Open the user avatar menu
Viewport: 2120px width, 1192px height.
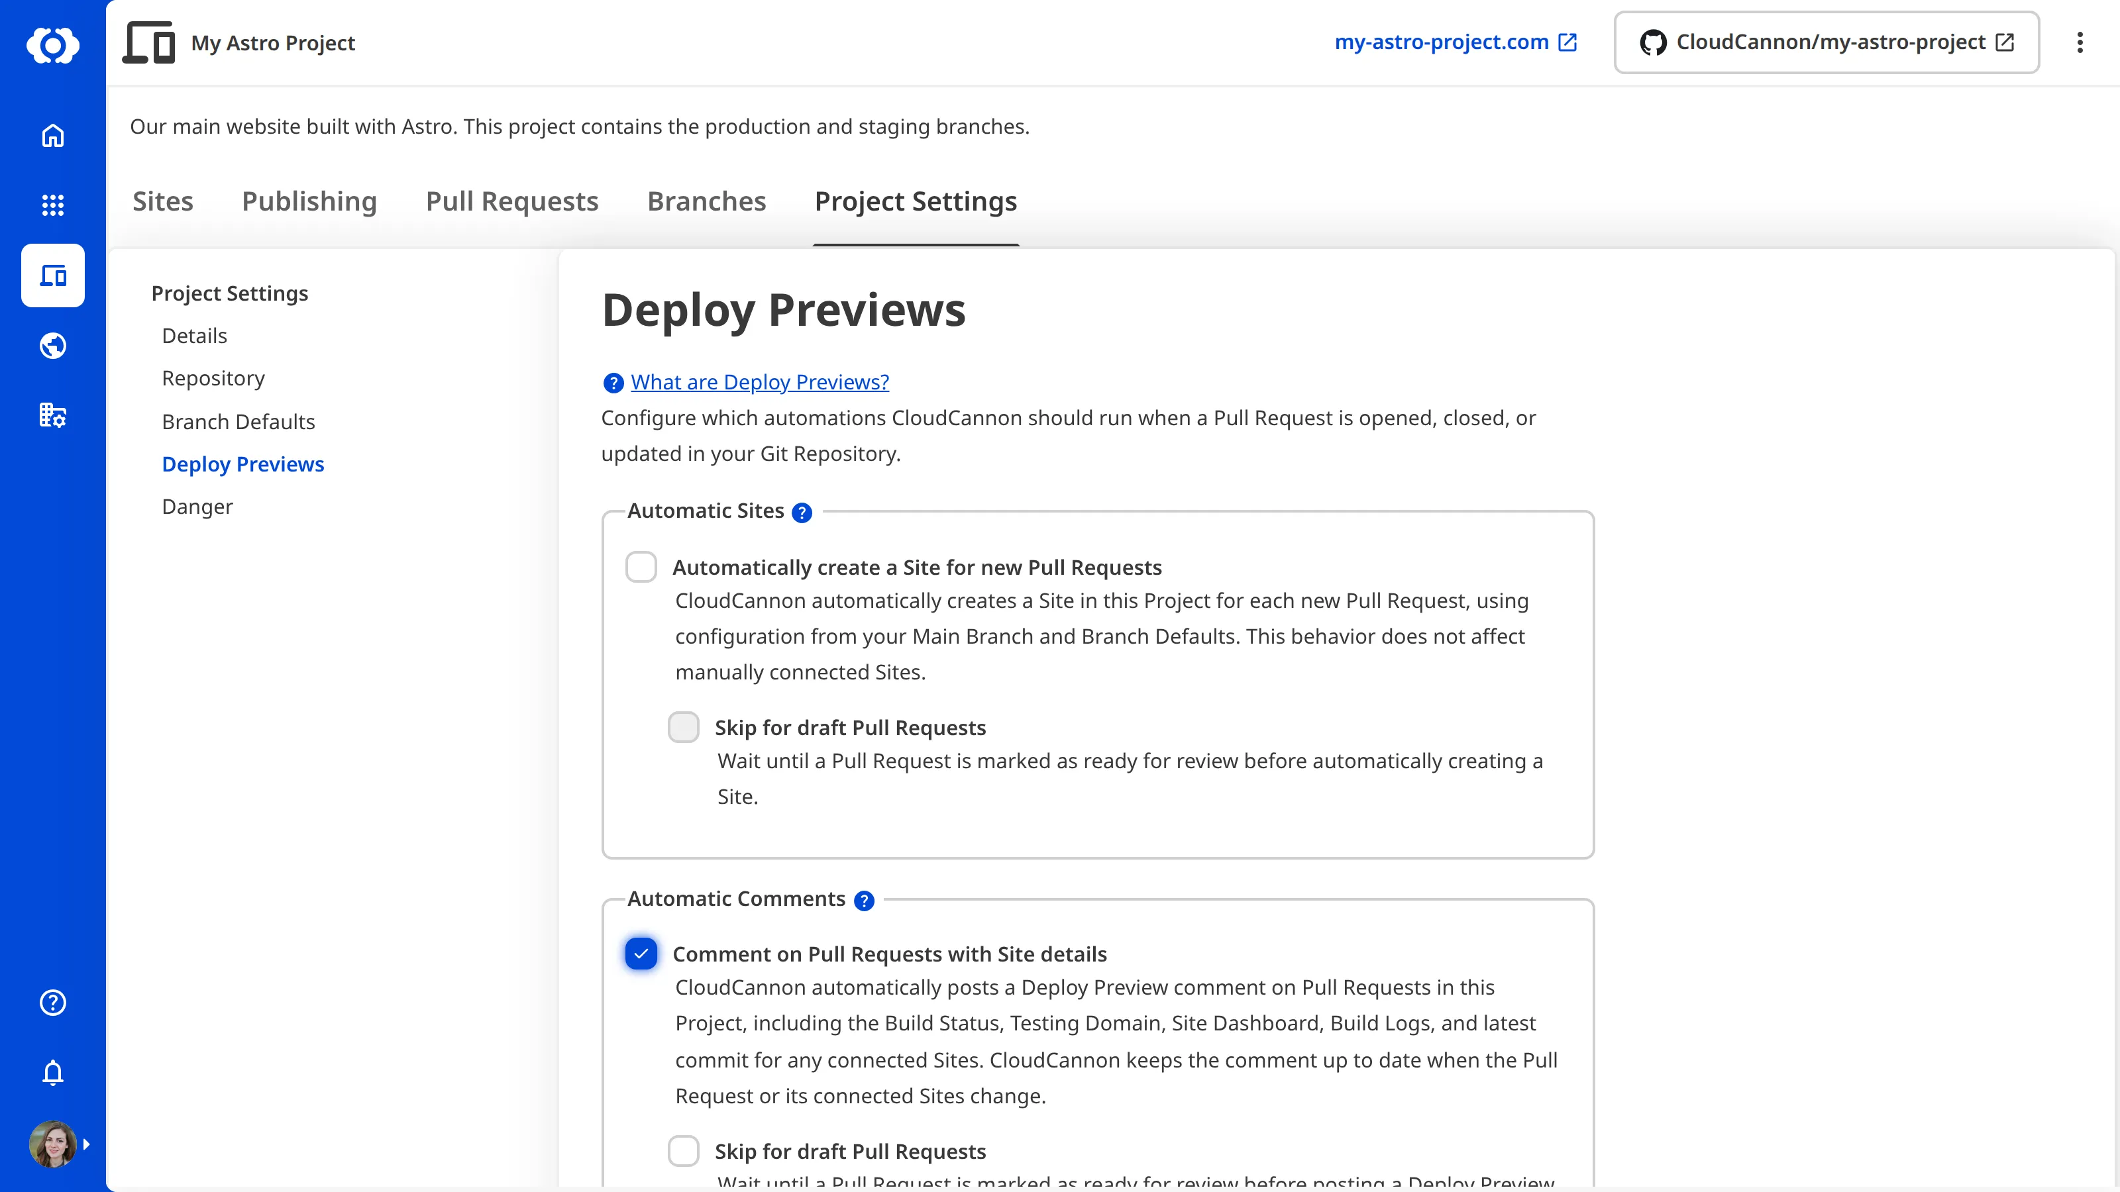pyautogui.click(x=53, y=1144)
